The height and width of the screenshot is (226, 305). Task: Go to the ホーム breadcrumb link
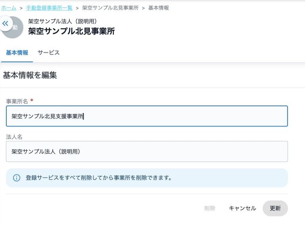click(9, 8)
